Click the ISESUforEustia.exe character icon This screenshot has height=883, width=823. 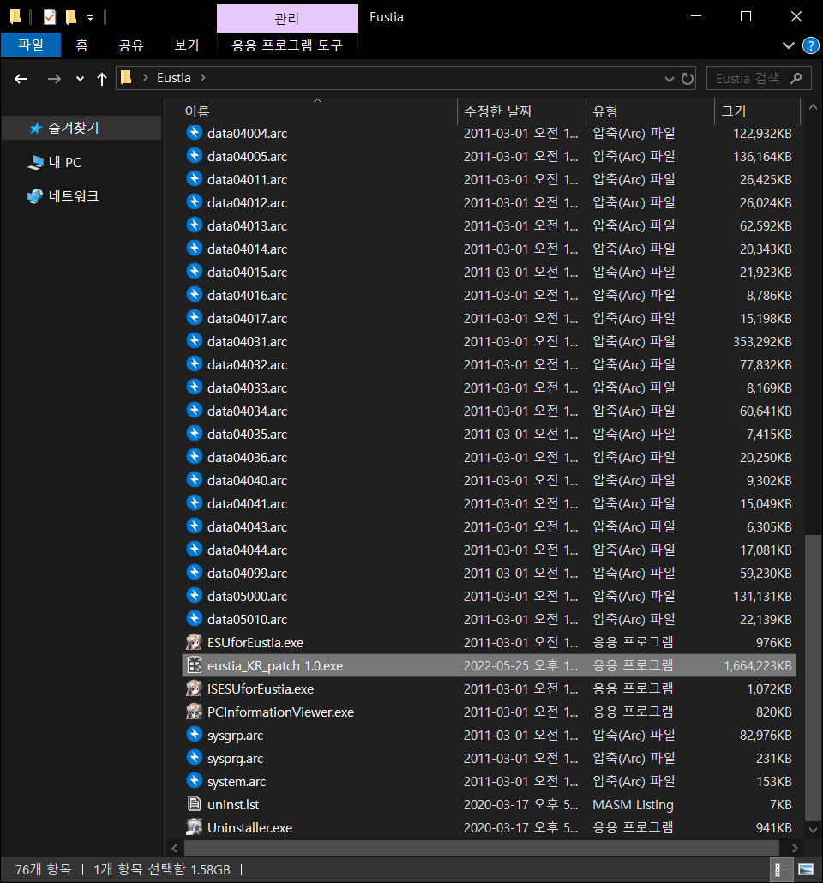[195, 688]
